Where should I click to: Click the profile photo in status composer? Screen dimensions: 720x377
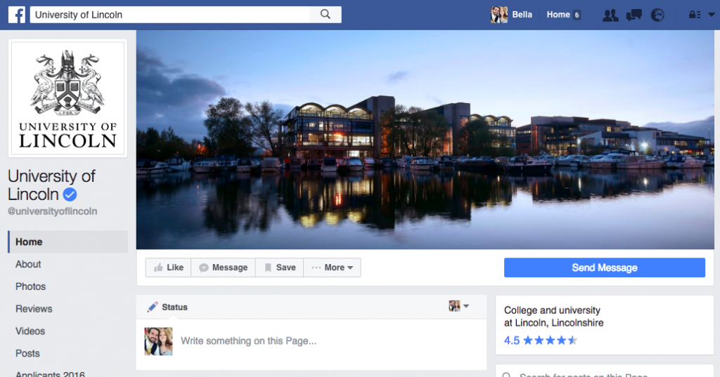(158, 341)
